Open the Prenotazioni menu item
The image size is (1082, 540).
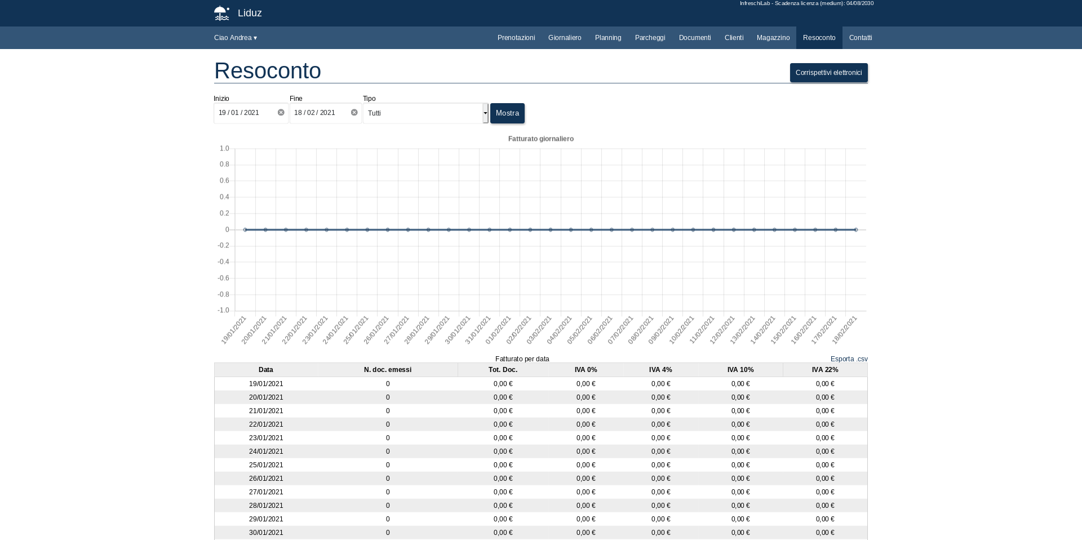[516, 38]
